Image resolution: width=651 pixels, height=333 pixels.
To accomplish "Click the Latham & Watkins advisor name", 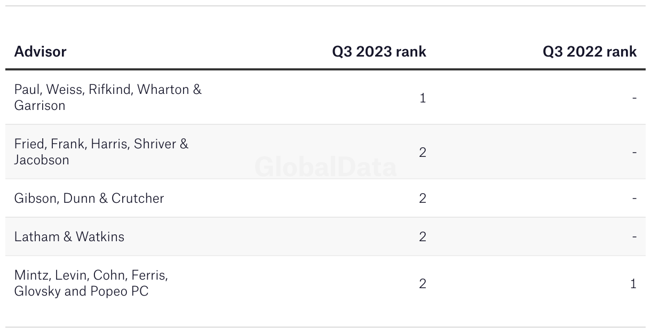I will click(69, 236).
